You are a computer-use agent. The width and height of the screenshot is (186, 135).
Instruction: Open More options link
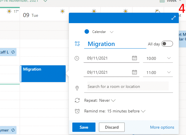tap(162, 127)
